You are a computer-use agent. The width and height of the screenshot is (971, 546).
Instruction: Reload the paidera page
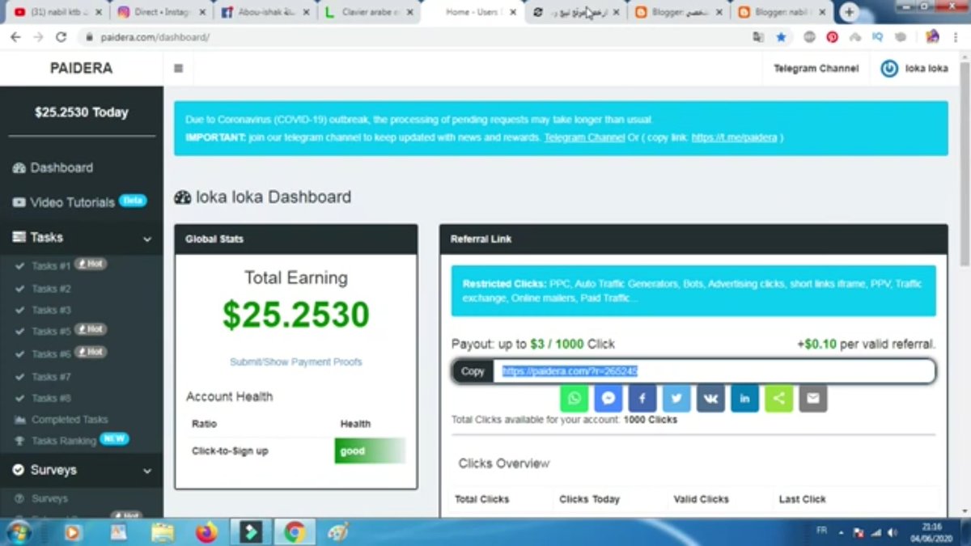[61, 37]
